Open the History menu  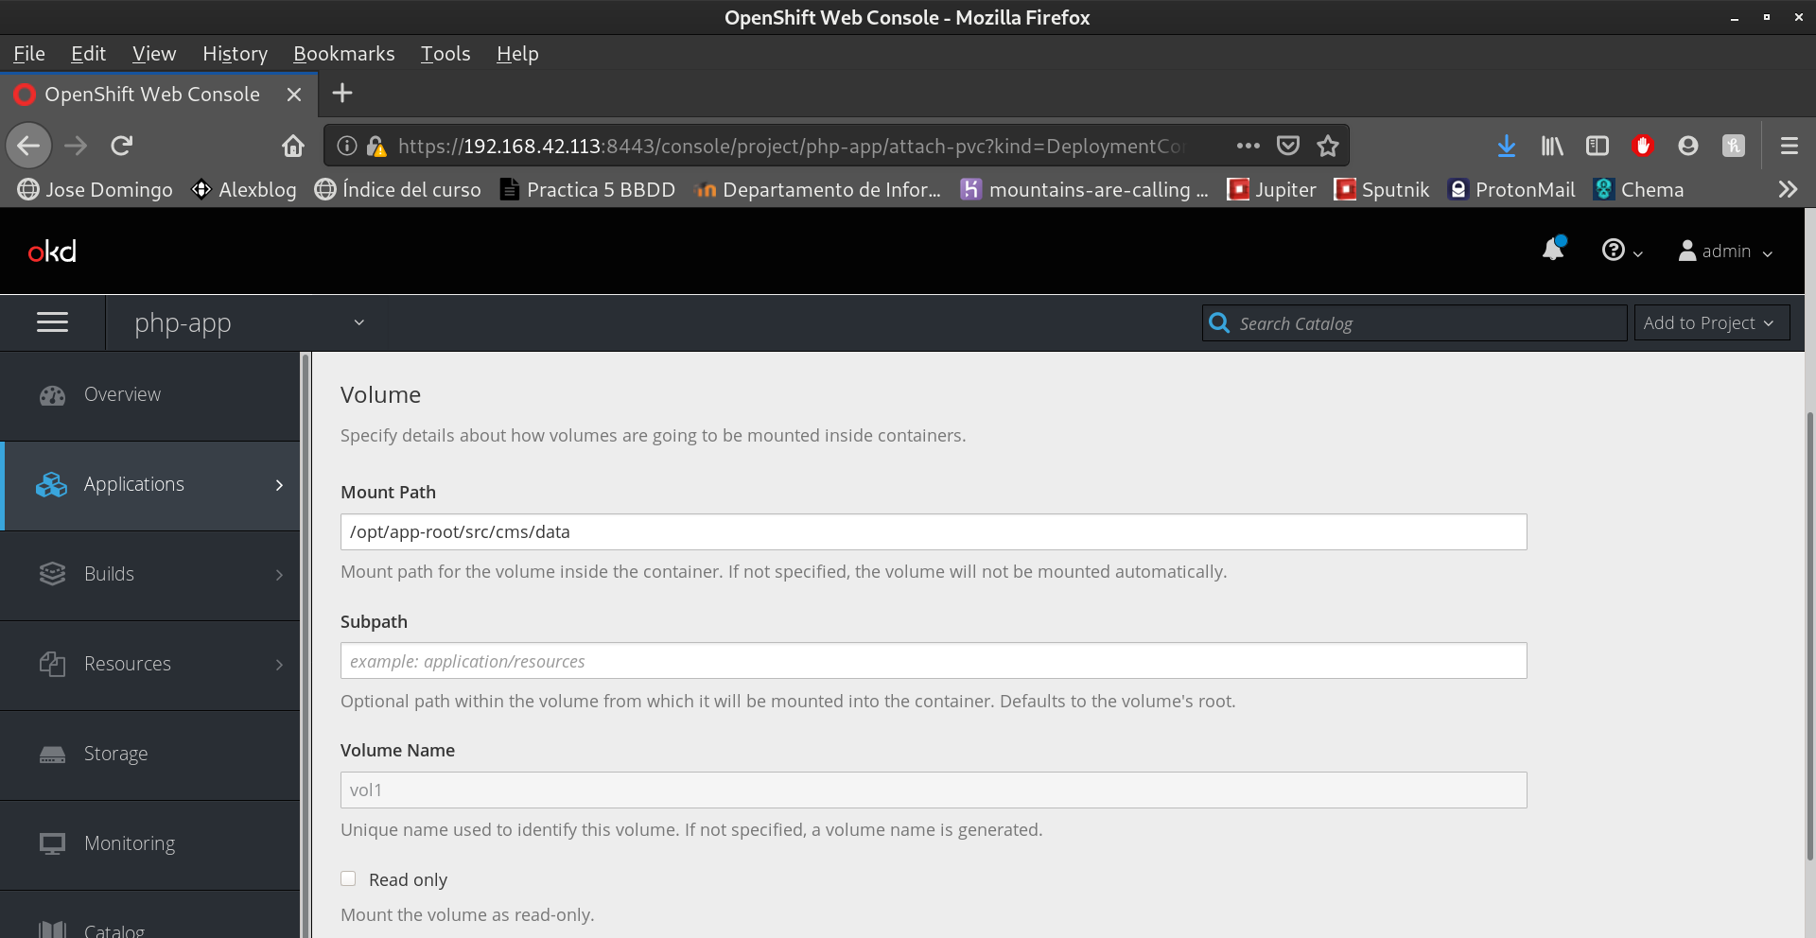tap(235, 54)
